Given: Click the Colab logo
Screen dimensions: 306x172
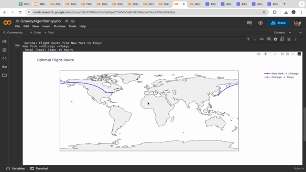Looking at the screenshot, I should click(8, 22).
